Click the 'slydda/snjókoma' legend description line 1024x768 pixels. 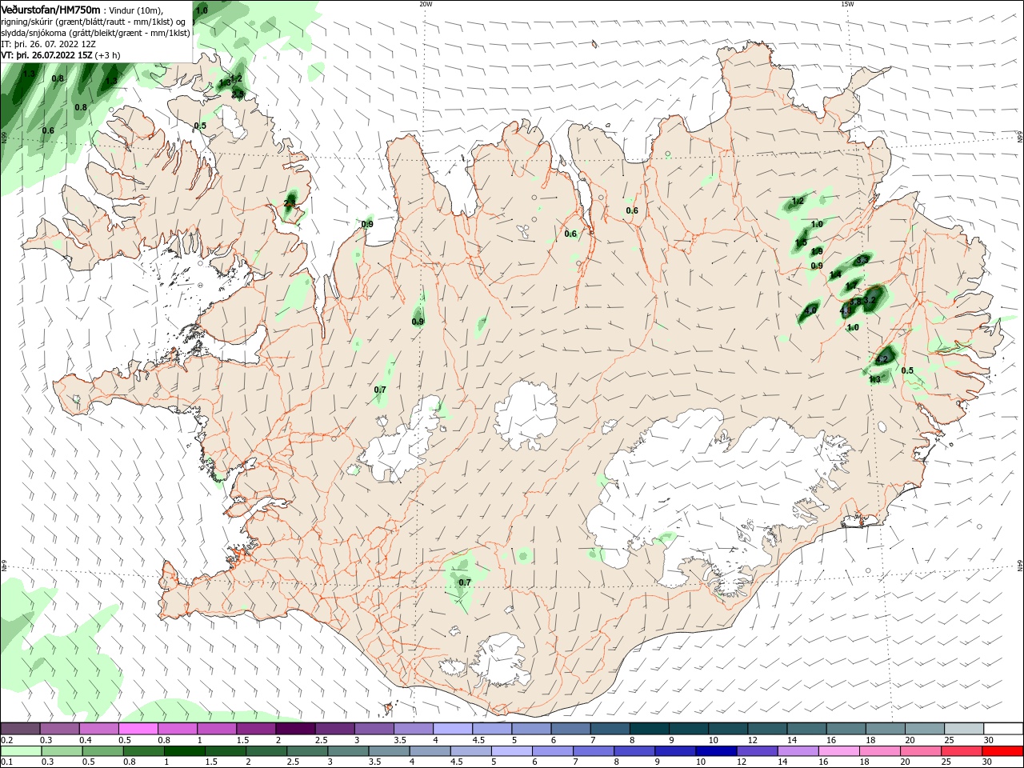tap(95, 32)
